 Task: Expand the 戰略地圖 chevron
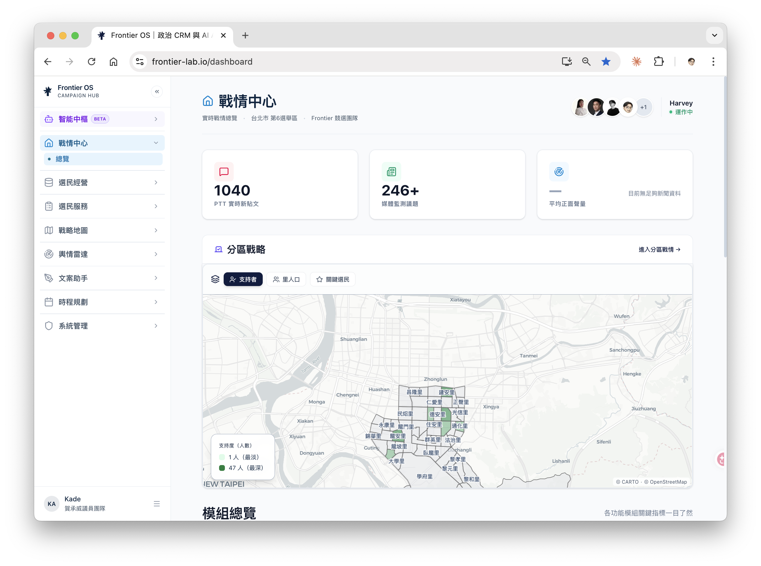tap(156, 230)
